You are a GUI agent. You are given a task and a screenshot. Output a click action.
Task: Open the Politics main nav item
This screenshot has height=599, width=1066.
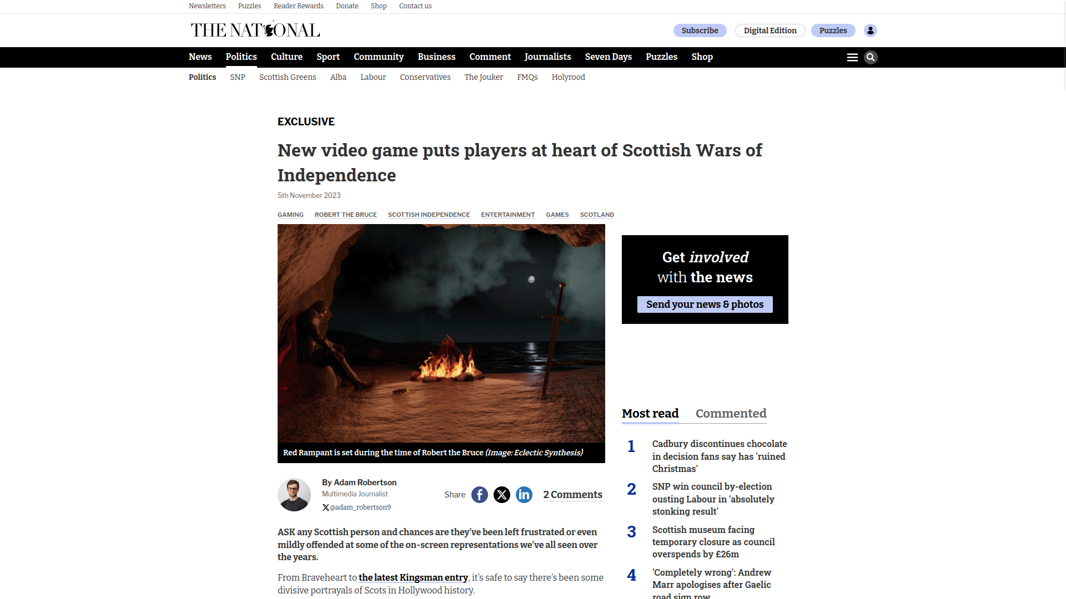241,57
